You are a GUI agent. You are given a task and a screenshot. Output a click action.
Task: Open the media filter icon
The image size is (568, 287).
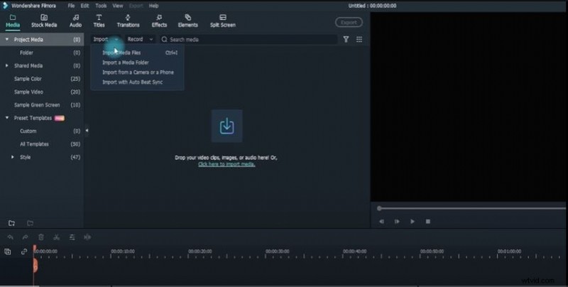pos(346,39)
